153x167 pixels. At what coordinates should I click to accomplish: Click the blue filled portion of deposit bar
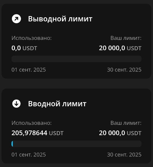click(12, 144)
